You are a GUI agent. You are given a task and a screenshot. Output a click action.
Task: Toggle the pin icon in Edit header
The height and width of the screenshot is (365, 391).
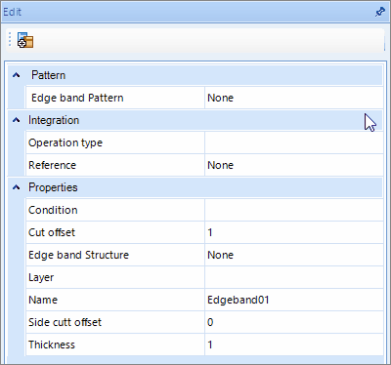pyautogui.click(x=379, y=12)
